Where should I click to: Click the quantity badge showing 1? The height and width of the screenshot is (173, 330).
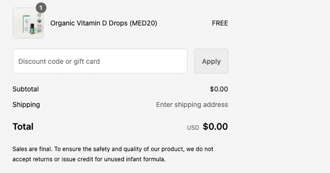[42, 8]
